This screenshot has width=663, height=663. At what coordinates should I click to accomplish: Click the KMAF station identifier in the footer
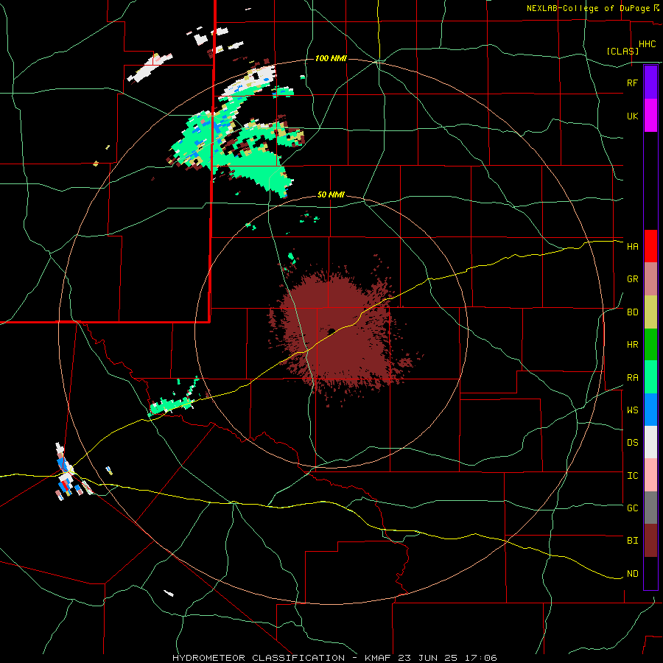[379, 658]
